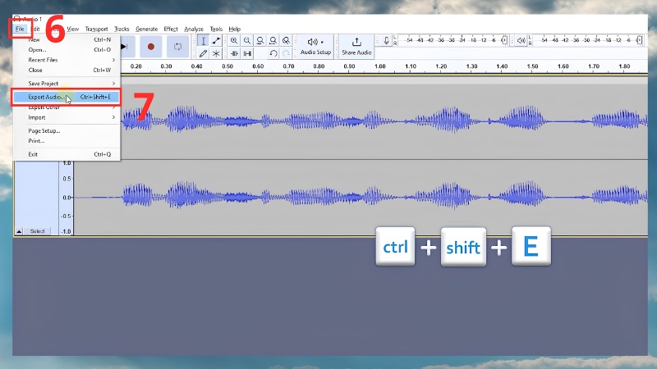This screenshot has width=657, height=369.
Task: Open the Tracks menu
Action: point(122,29)
